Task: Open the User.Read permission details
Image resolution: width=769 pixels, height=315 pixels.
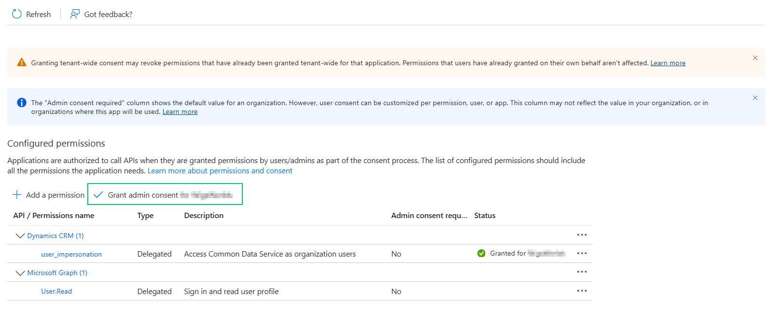Action: (x=57, y=291)
